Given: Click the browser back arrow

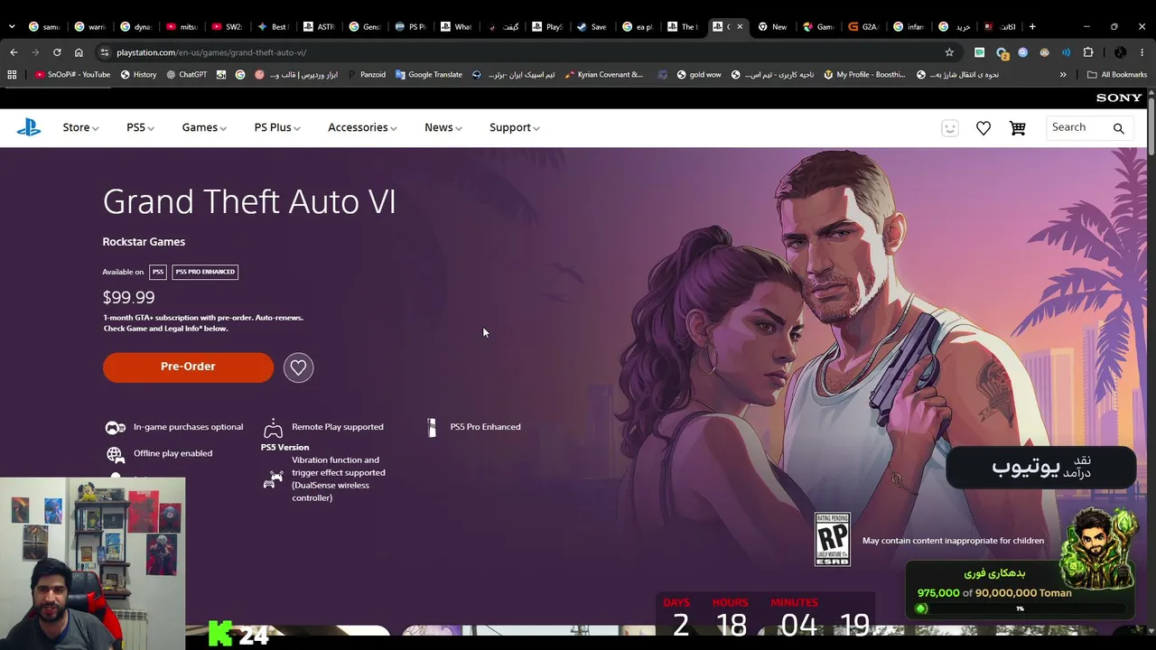Looking at the screenshot, I should pos(14,52).
